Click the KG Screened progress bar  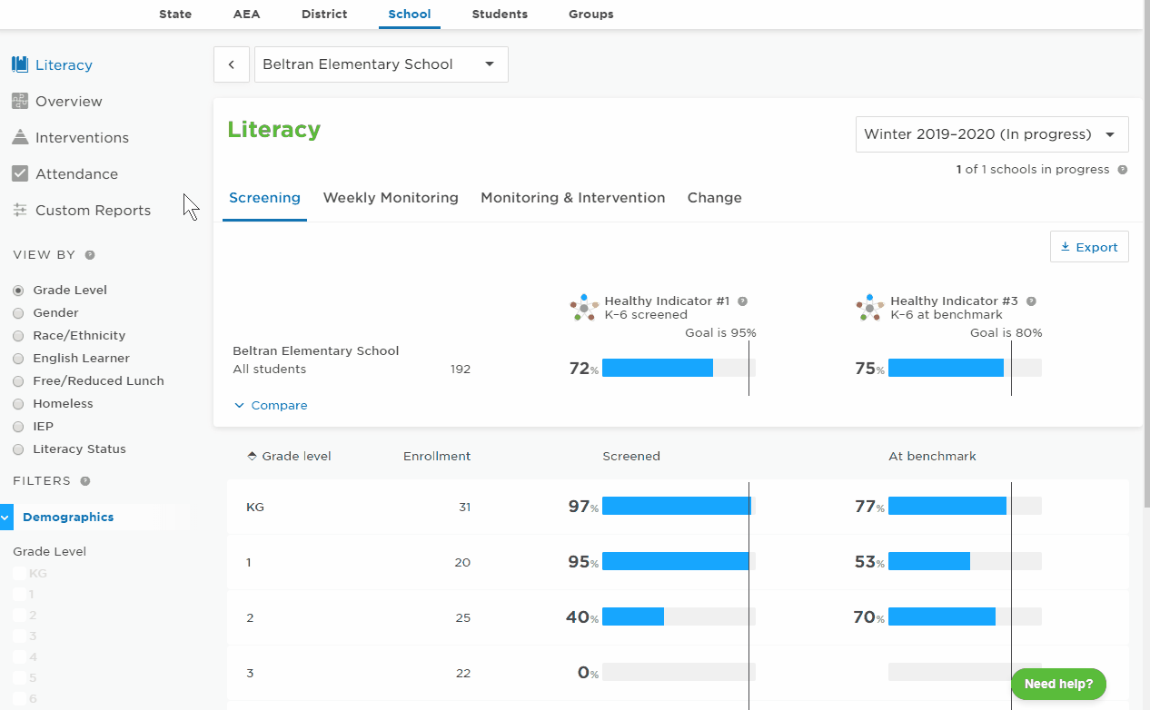679,507
